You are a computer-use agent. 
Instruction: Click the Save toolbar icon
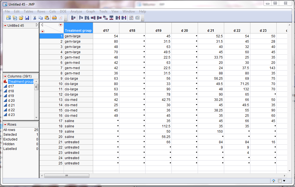[x=27, y=18]
